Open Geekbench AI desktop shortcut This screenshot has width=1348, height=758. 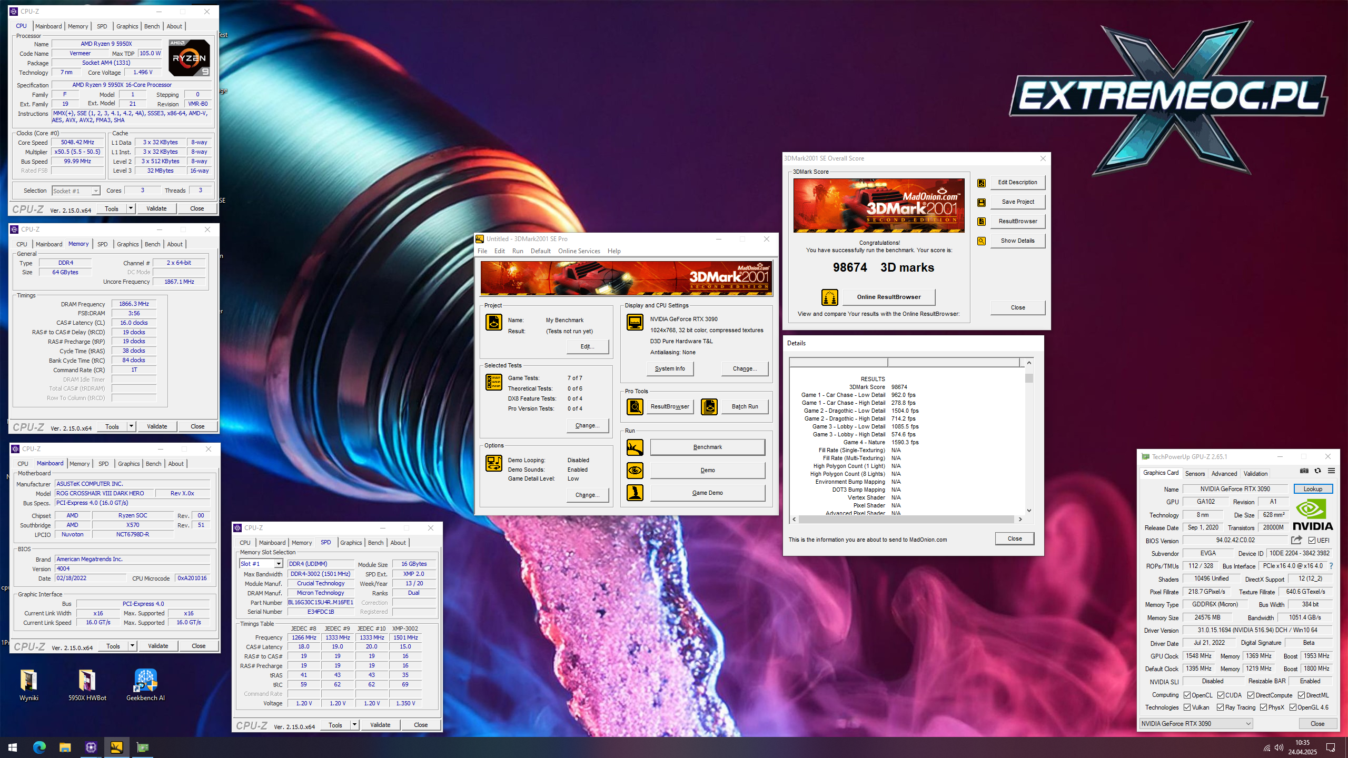[146, 685]
